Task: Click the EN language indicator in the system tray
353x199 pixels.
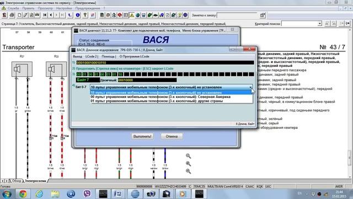Action: pyautogui.click(x=299, y=193)
